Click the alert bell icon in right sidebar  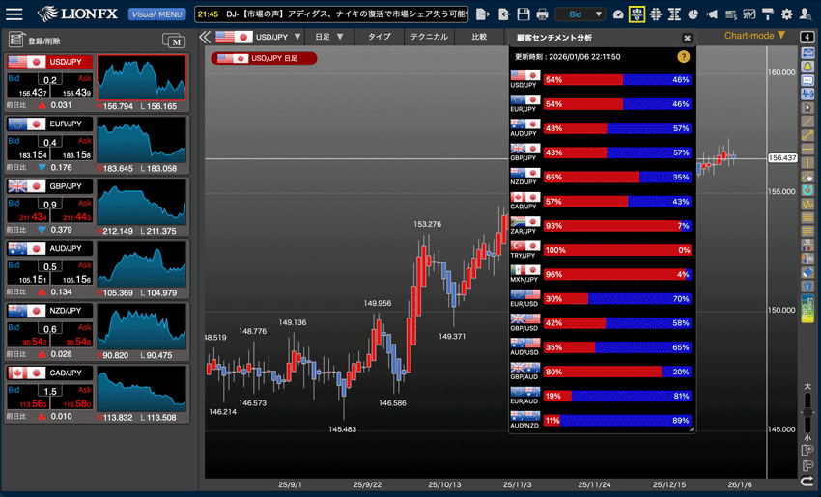(807, 66)
